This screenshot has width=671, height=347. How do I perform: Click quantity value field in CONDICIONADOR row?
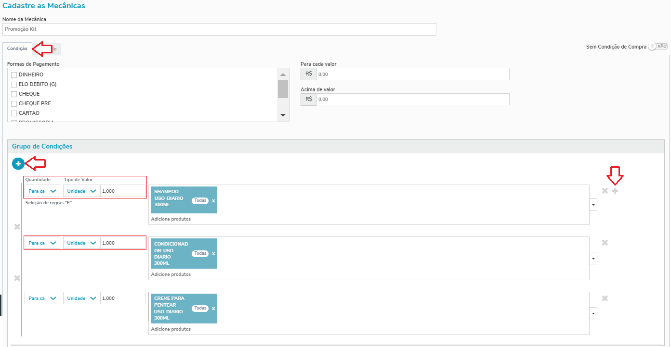click(123, 243)
